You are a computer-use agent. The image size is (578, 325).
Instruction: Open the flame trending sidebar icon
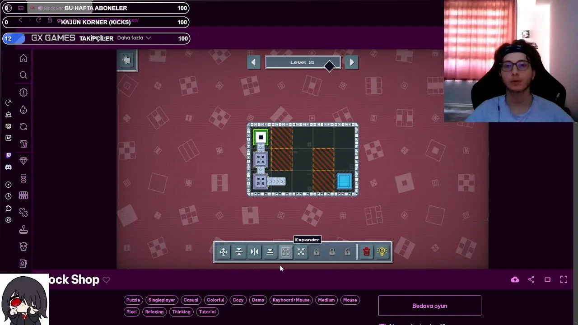[x=23, y=110]
